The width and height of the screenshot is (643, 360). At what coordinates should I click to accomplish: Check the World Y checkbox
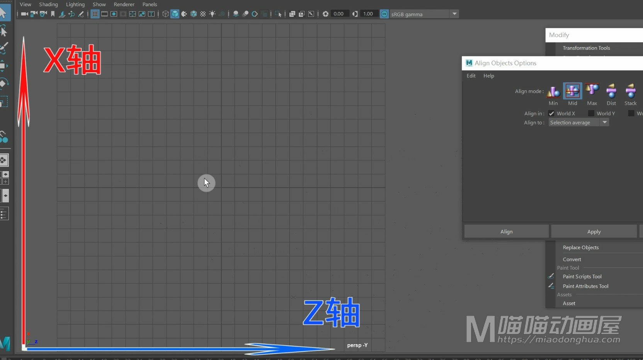tap(591, 113)
